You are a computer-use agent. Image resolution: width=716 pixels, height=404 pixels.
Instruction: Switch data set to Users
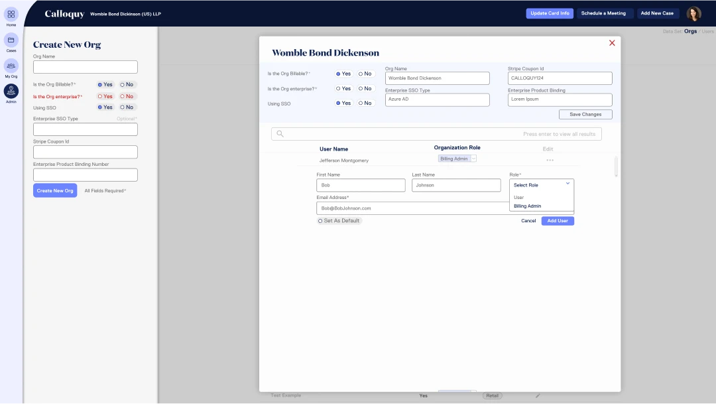click(x=708, y=32)
